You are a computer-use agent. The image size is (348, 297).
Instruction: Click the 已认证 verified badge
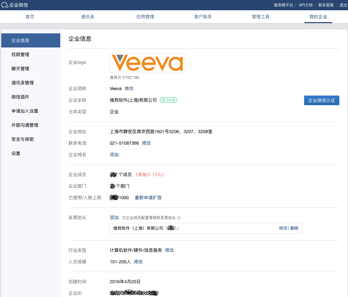pyautogui.click(x=169, y=100)
